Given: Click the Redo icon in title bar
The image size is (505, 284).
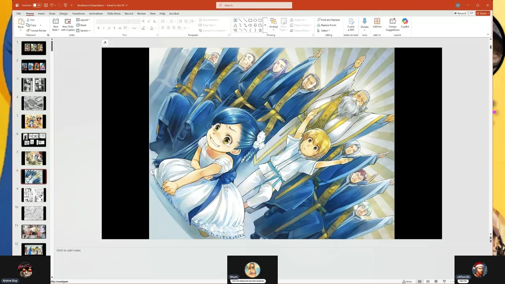Looking at the screenshot, I should click(x=60, y=5).
